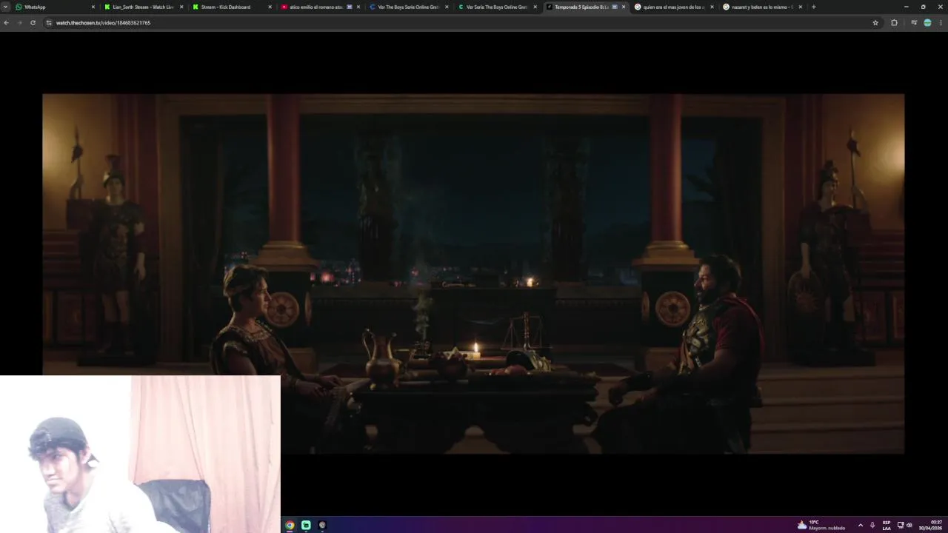Switch to the nazaret y belen tab
948x533 pixels.
(762, 7)
